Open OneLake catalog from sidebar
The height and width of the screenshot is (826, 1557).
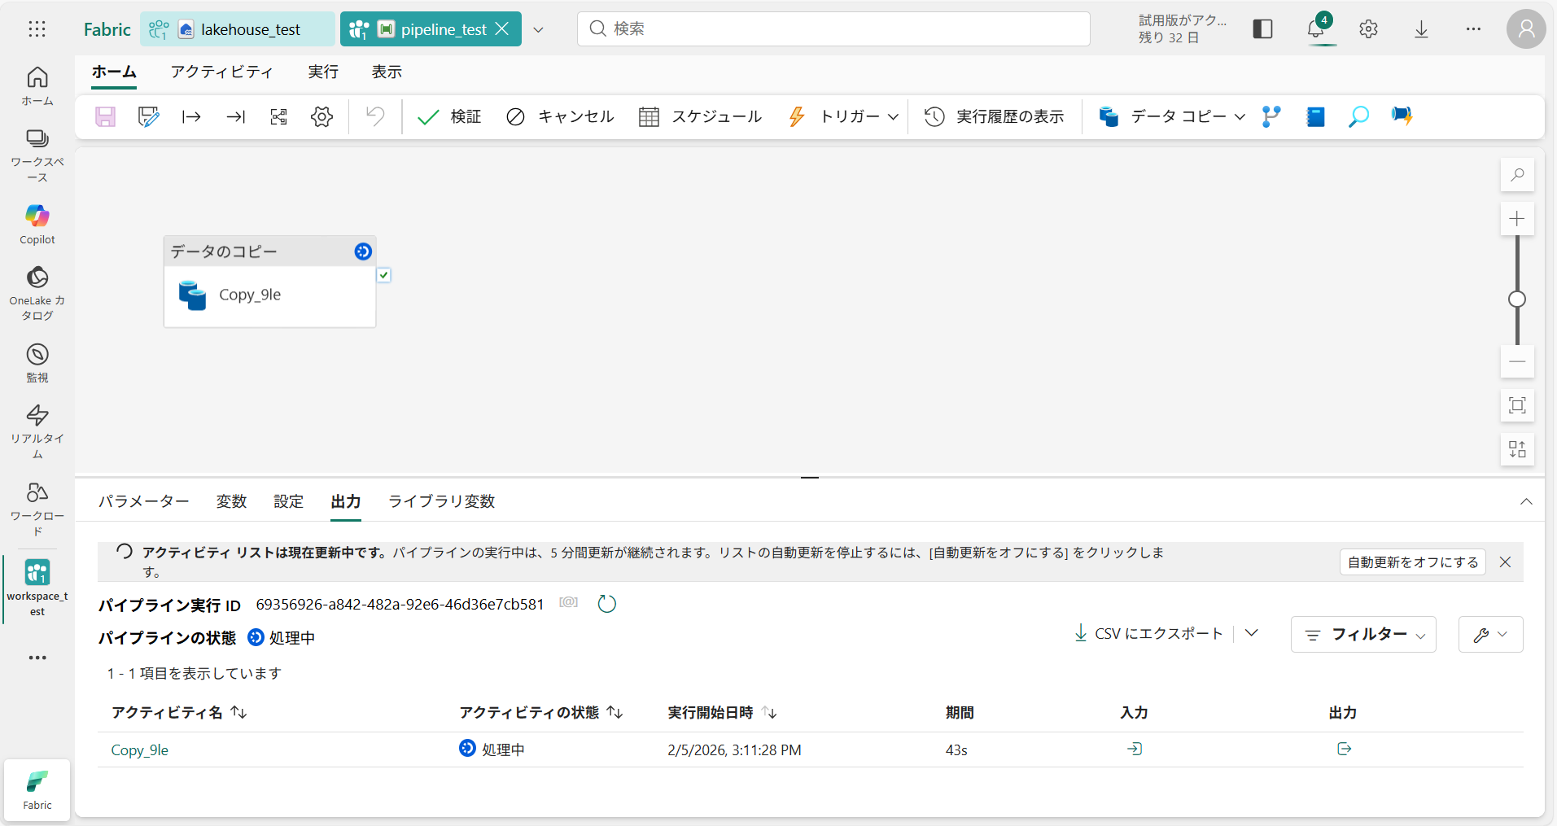tap(37, 293)
